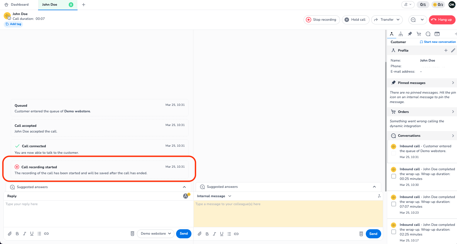Open a new tab with plus button
This screenshot has width=457, height=244.
(x=84, y=5)
